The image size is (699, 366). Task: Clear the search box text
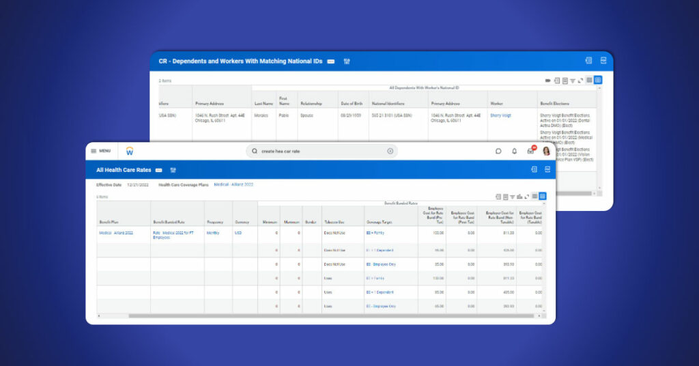(x=390, y=151)
